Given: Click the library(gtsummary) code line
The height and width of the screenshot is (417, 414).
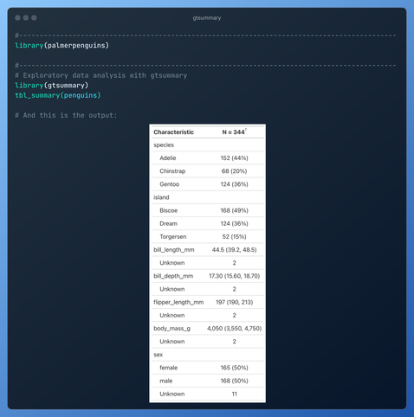Looking at the screenshot, I should [52, 86].
